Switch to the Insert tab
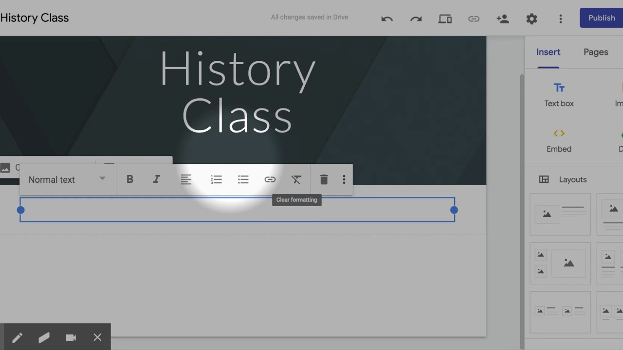The image size is (623, 350). point(549,52)
